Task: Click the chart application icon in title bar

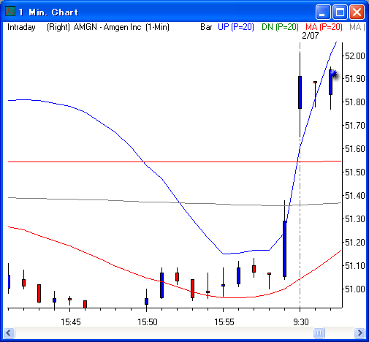Action: [x=10, y=11]
